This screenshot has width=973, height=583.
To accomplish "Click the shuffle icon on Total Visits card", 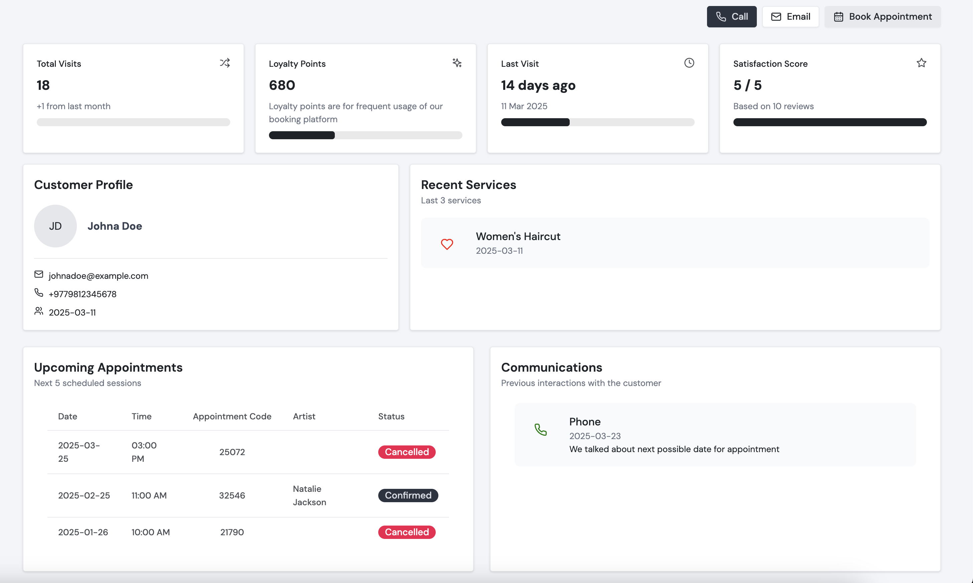I will click(225, 62).
